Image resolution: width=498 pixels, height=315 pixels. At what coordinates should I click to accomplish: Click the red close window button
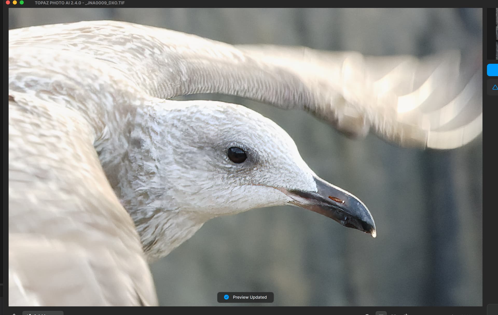pos(8,3)
